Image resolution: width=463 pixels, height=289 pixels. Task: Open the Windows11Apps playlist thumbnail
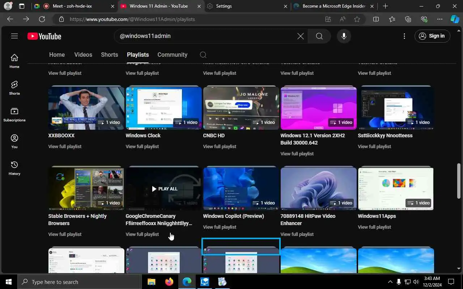point(396,188)
